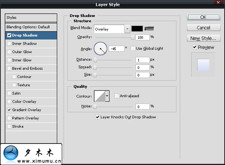Click the Opacity slider handle
The height and width of the screenshot is (165, 225).
tap(132, 37)
